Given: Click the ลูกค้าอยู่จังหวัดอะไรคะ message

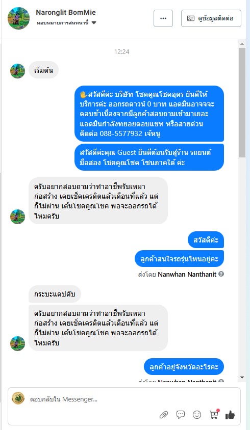Looking at the screenshot, I should point(184,367).
